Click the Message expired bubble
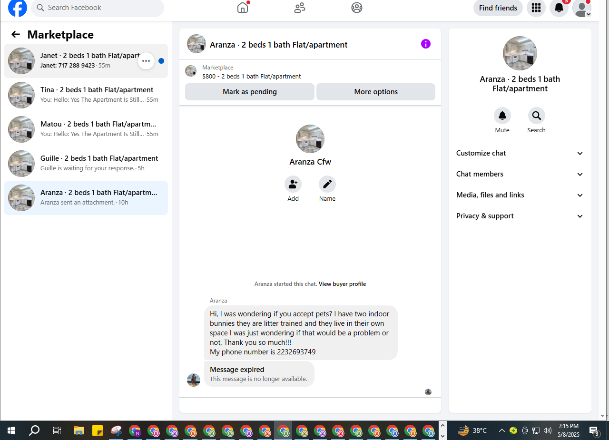Viewport: 609px width, 440px height. 259,374
